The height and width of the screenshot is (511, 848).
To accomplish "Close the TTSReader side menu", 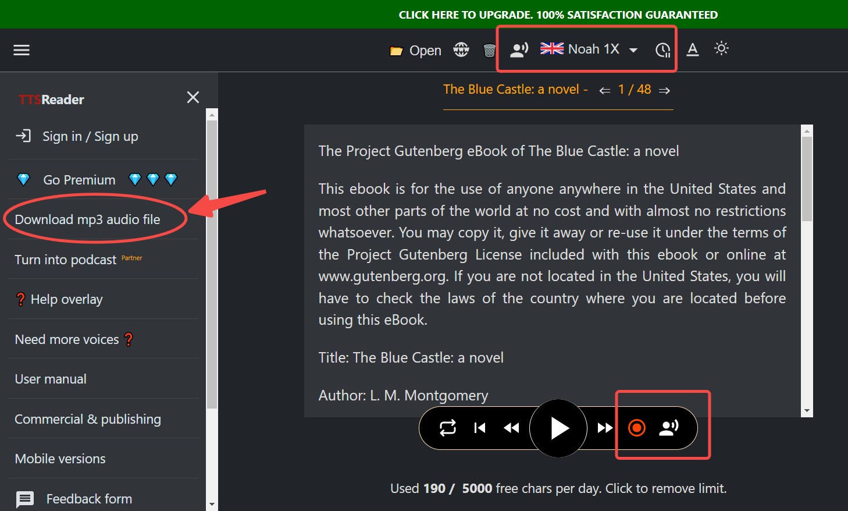I will tap(193, 97).
